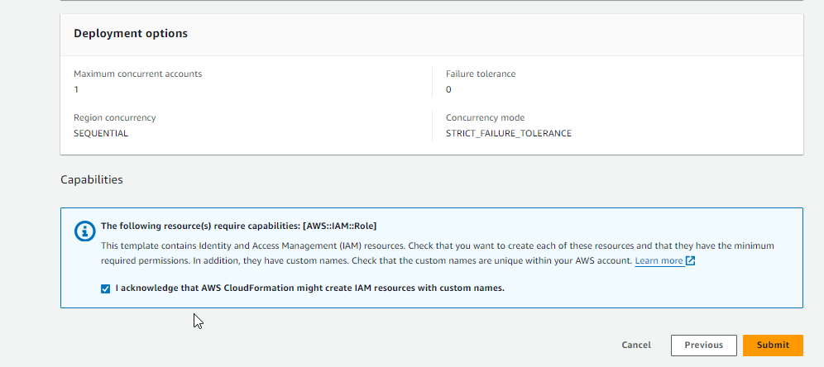
Task: Click the Failure tolerance value 0
Action: point(448,89)
